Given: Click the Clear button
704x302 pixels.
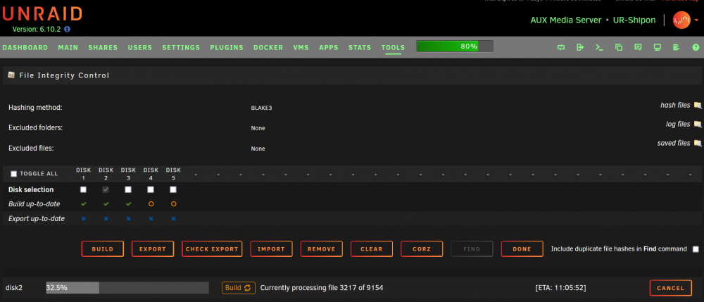Looking at the screenshot, I should (372, 249).
